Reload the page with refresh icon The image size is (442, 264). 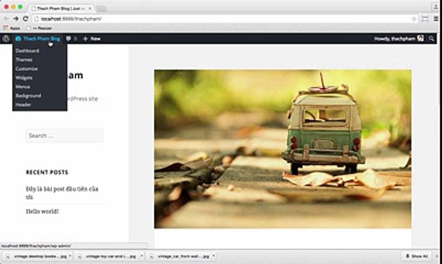tap(25, 18)
